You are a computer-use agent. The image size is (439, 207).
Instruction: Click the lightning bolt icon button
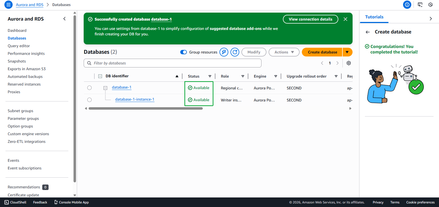click(224, 52)
